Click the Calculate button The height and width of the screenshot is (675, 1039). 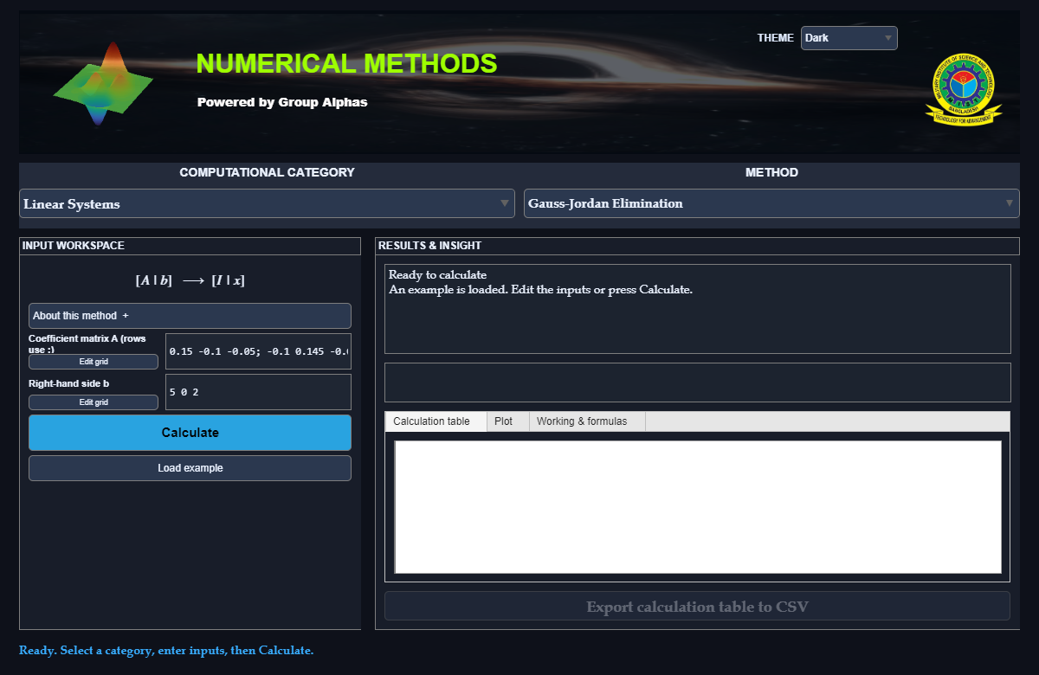190,433
